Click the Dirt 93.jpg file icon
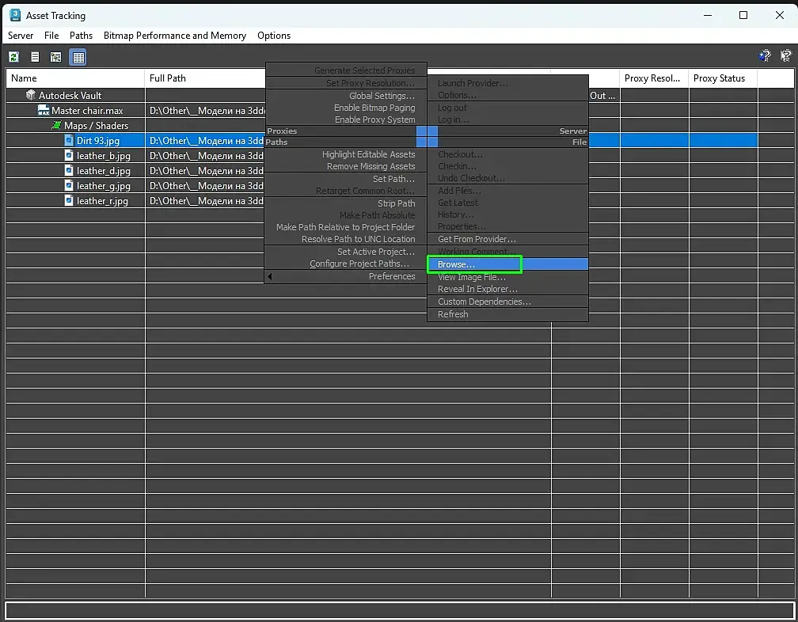 click(x=69, y=140)
